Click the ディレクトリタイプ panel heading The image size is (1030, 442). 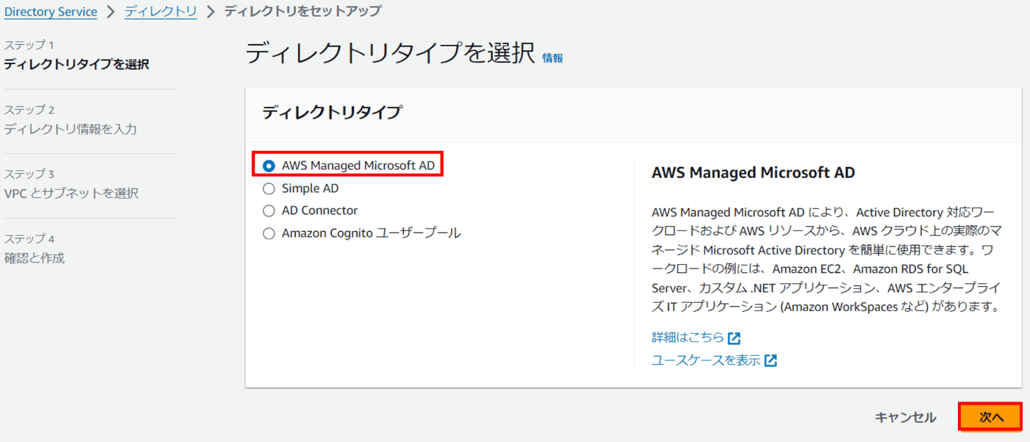333,113
